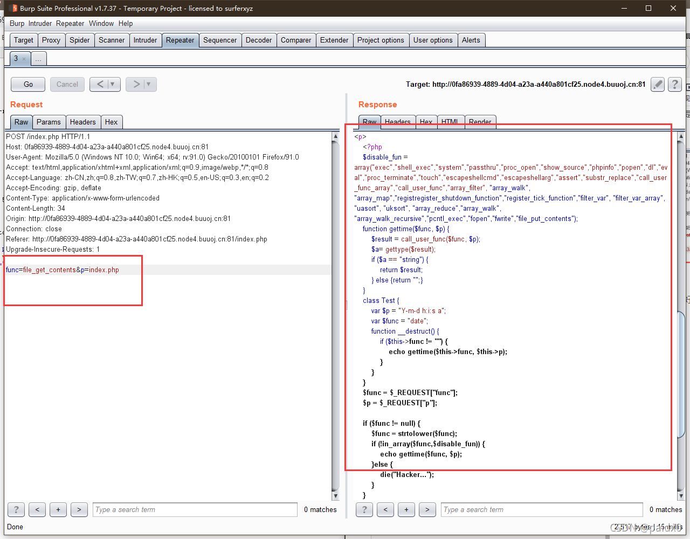This screenshot has width=690, height=539.
Task: Click the Burp Suite logo in the title bar
Action: pyautogui.click(x=14, y=8)
